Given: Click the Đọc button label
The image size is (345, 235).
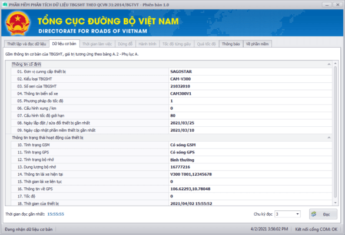Looking at the screenshot, I should coord(326,214).
